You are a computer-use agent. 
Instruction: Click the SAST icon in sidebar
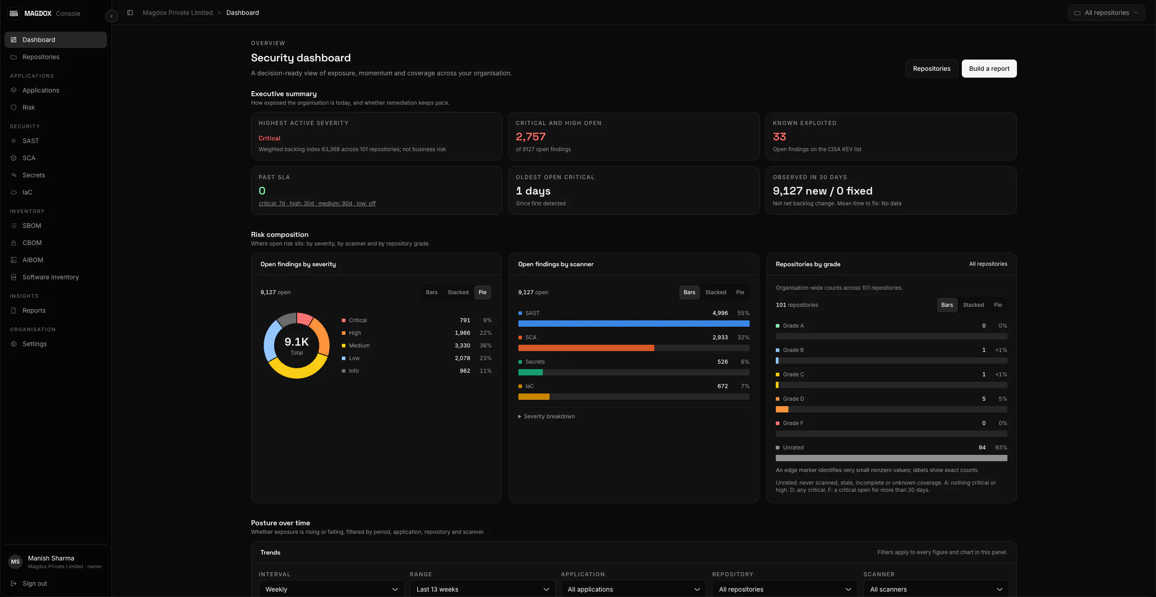click(14, 141)
